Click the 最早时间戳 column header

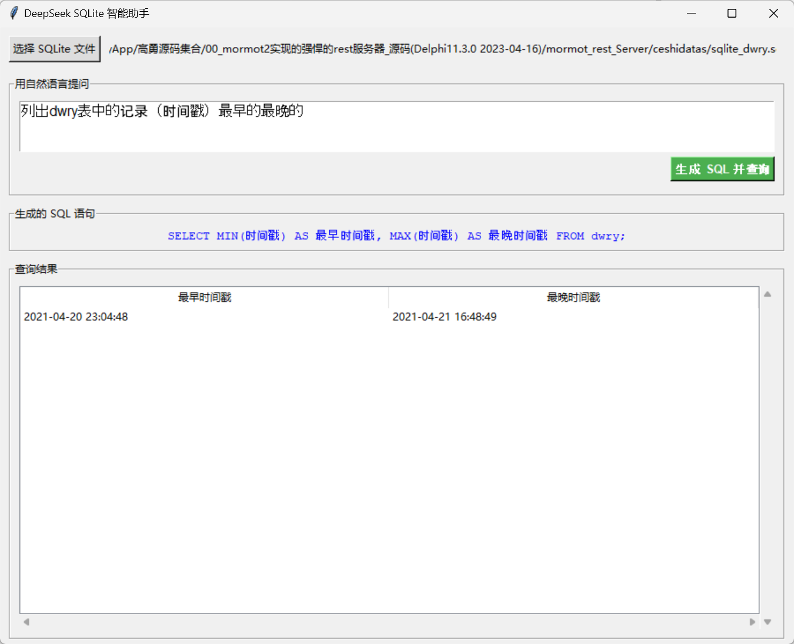203,297
